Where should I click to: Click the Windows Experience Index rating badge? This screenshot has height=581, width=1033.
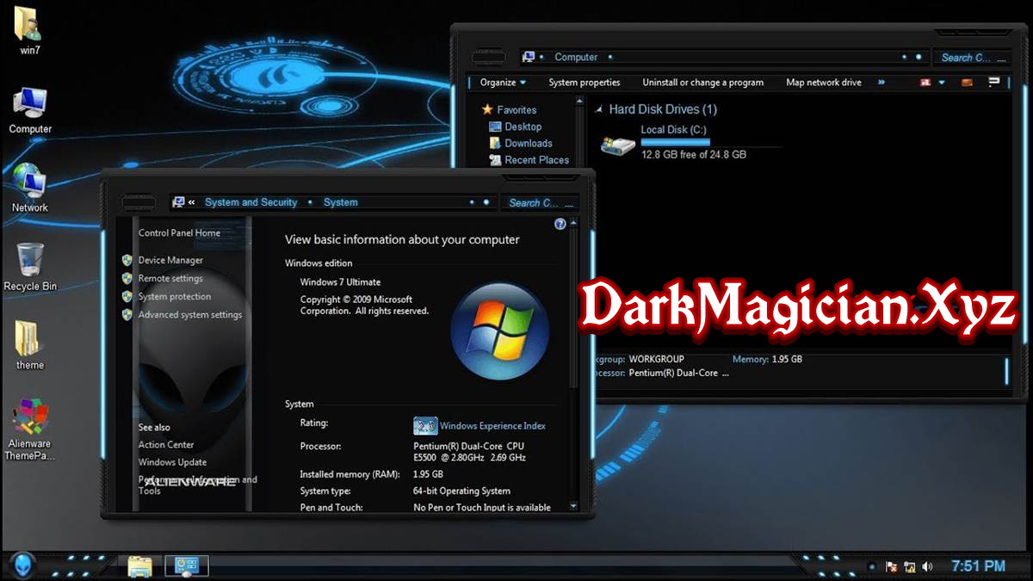(425, 425)
